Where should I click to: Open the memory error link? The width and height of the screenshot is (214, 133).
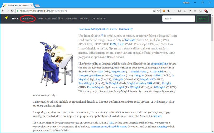tap(99, 127)
